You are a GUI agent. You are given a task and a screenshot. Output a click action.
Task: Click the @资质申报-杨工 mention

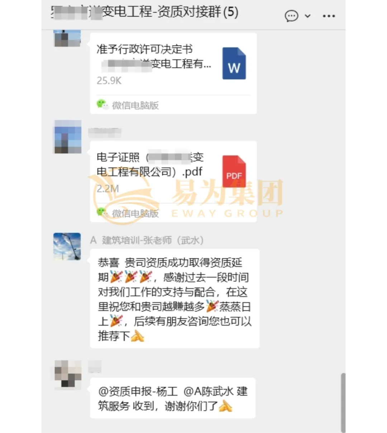138,391
